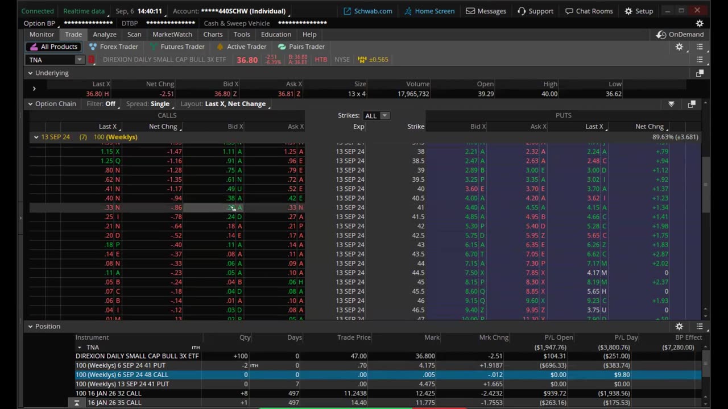Viewport: 728px width, 409px height.
Task: Open the Setup gear icon
Action: click(x=628, y=11)
